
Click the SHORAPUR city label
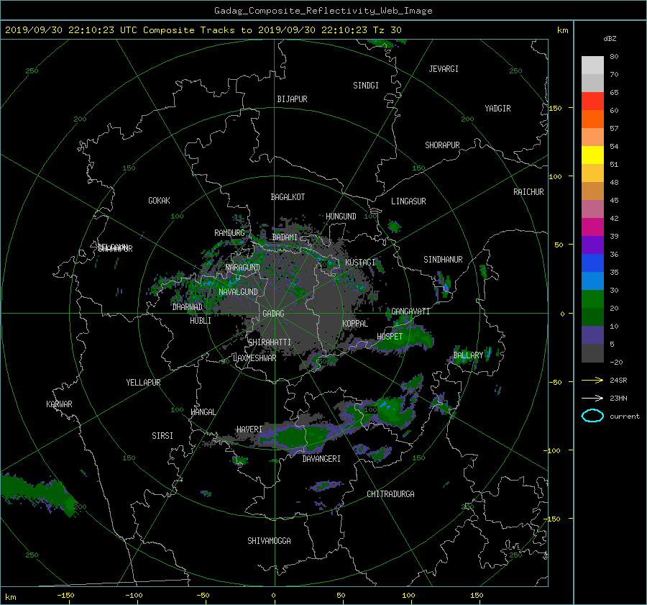point(442,145)
